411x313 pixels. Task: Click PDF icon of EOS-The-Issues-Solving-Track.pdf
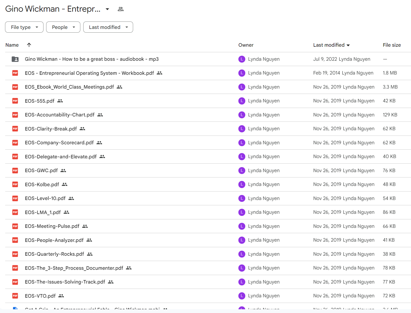point(15,282)
